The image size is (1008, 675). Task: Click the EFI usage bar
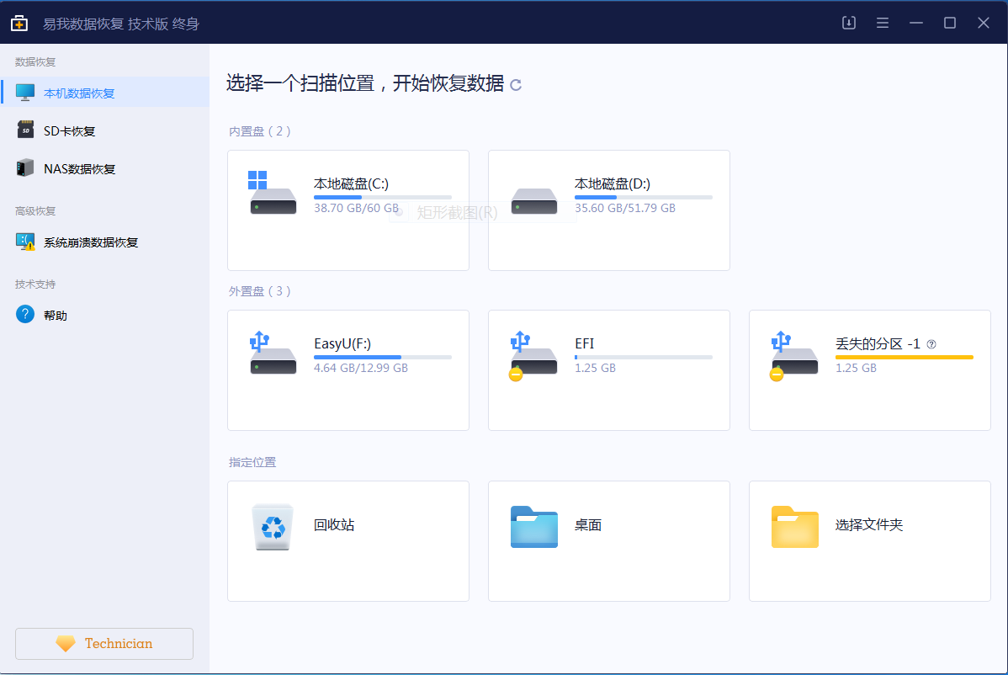tap(644, 357)
